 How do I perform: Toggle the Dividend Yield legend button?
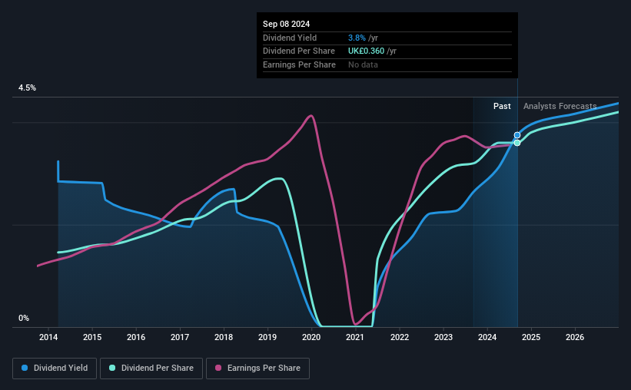pyautogui.click(x=55, y=369)
